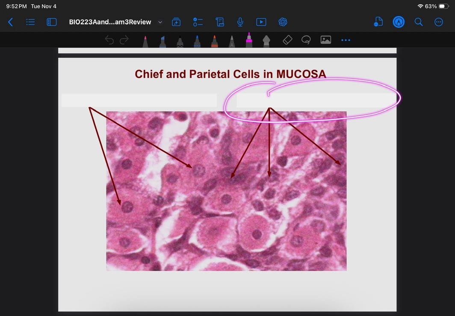Select the magenta highlighter tool
The image size is (455, 316).
point(249,40)
